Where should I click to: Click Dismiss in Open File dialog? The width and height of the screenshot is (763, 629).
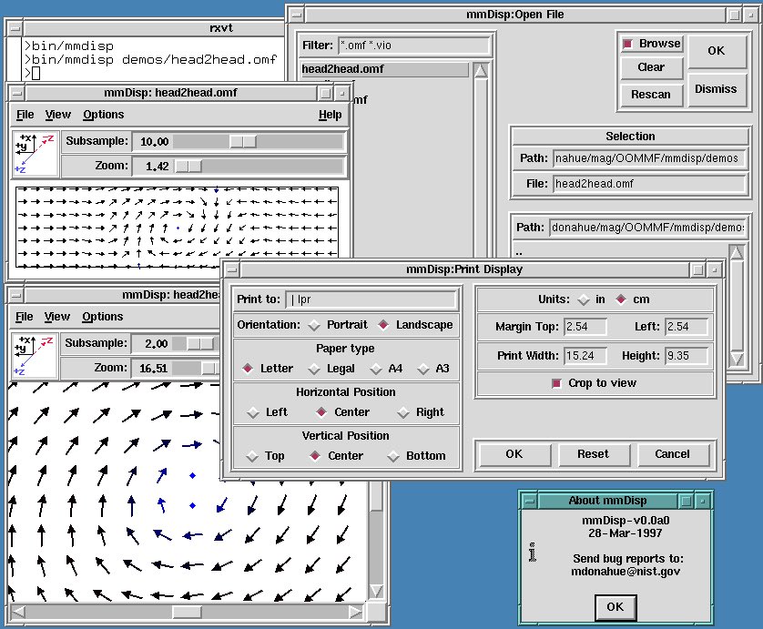716,89
